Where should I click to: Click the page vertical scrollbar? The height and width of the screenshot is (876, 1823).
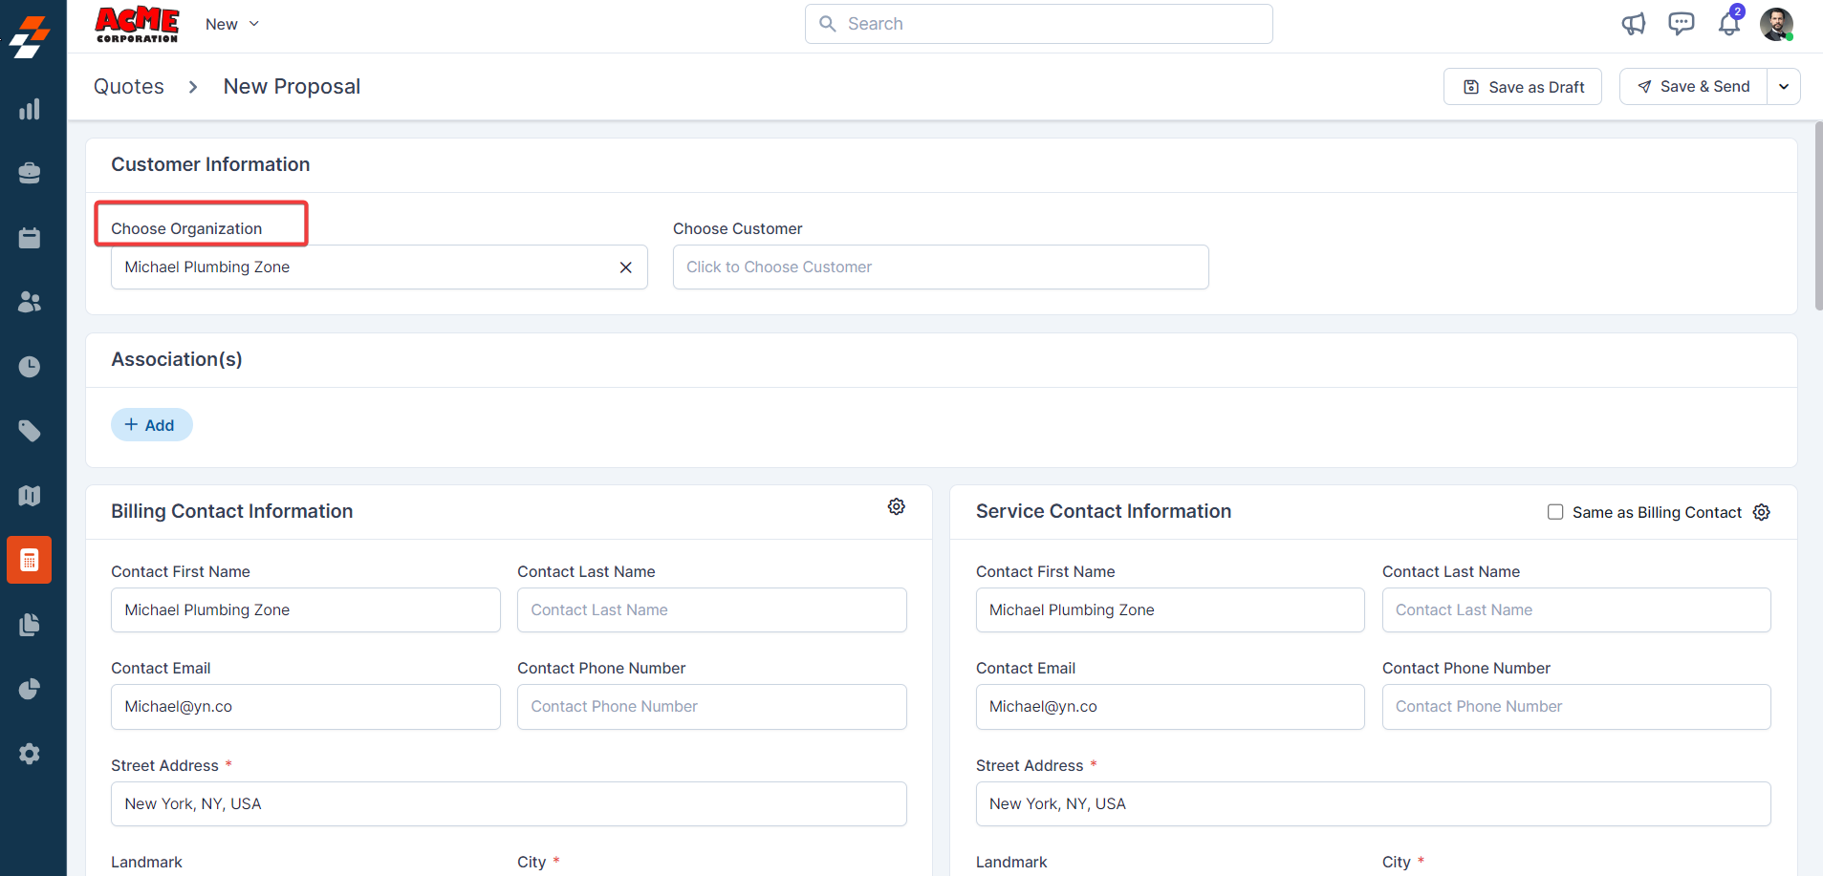(1817, 216)
